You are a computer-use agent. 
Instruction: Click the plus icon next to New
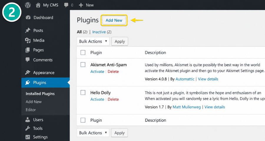[81, 5]
